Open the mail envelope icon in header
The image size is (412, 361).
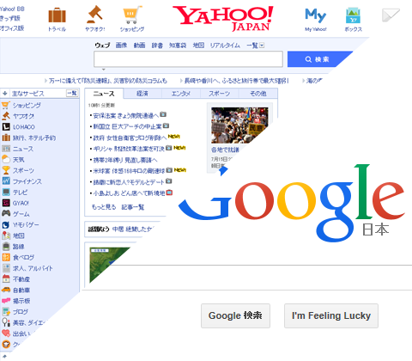point(391,15)
